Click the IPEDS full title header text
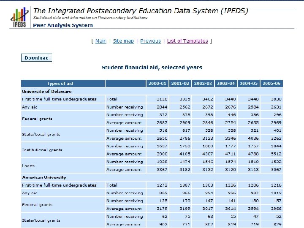The height and width of the screenshot is (228, 304). point(141,10)
